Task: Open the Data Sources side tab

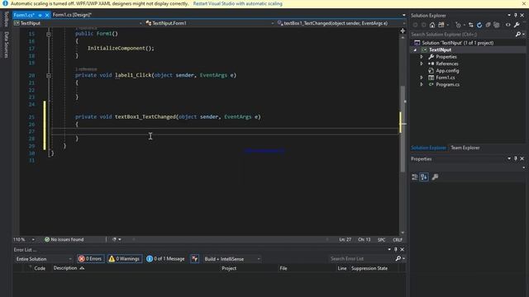Action: pos(6,45)
